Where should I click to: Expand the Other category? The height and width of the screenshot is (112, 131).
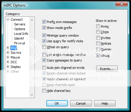pos(8,72)
